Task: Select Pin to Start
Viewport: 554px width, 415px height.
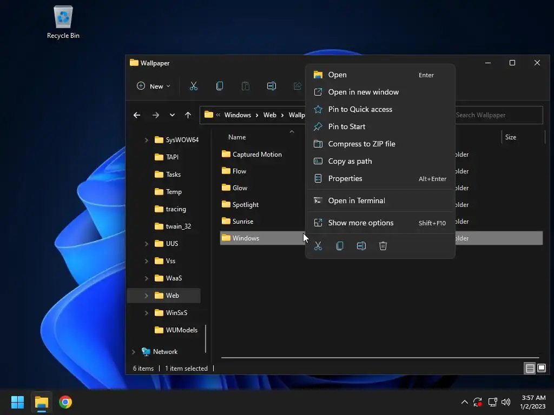Action: [380, 126]
